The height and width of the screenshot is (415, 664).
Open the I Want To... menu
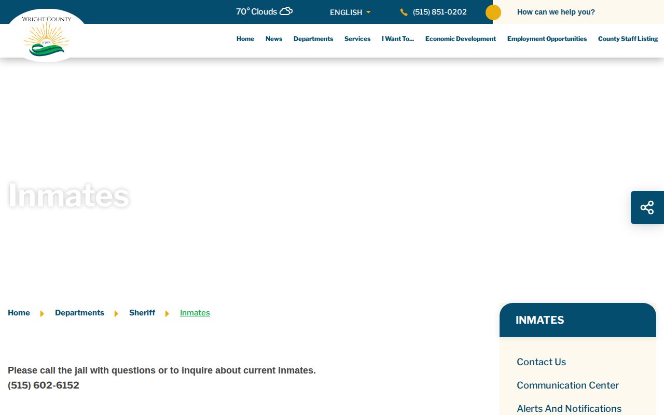[x=398, y=39]
